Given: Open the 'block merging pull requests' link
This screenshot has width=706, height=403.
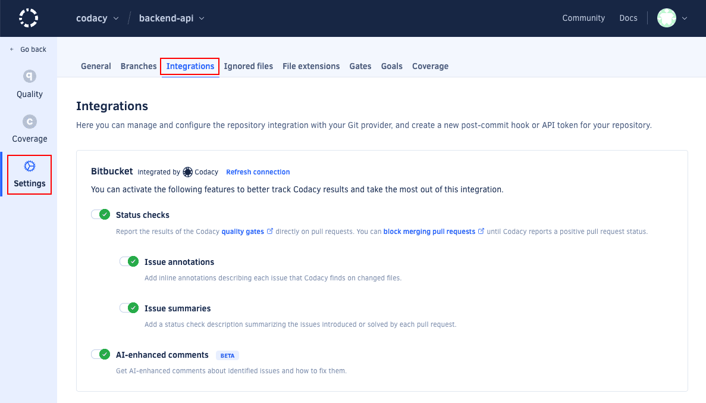Looking at the screenshot, I should click(430, 231).
